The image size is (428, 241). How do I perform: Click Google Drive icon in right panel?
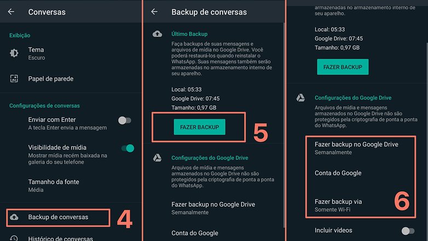click(x=300, y=97)
